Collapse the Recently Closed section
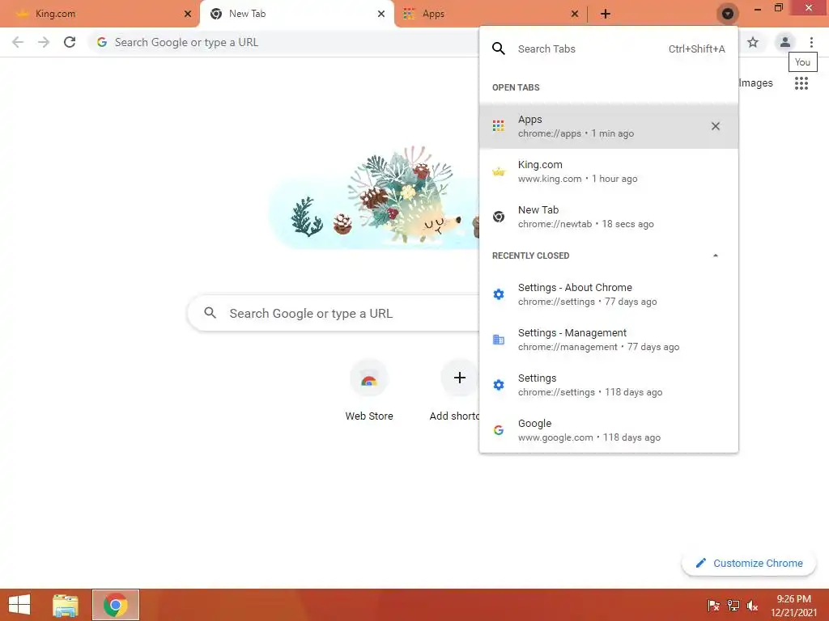The height and width of the screenshot is (621, 829). [716, 256]
